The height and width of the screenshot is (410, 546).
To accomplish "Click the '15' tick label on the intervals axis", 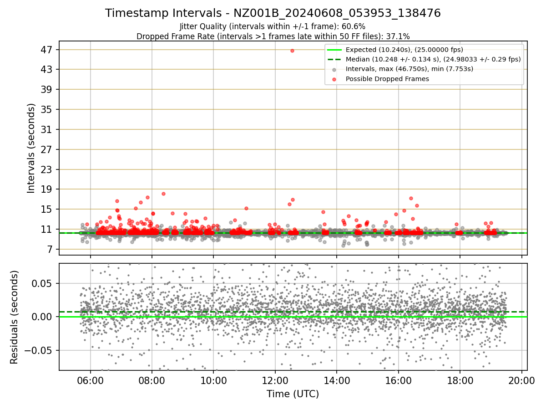I will click(x=46, y=209).
